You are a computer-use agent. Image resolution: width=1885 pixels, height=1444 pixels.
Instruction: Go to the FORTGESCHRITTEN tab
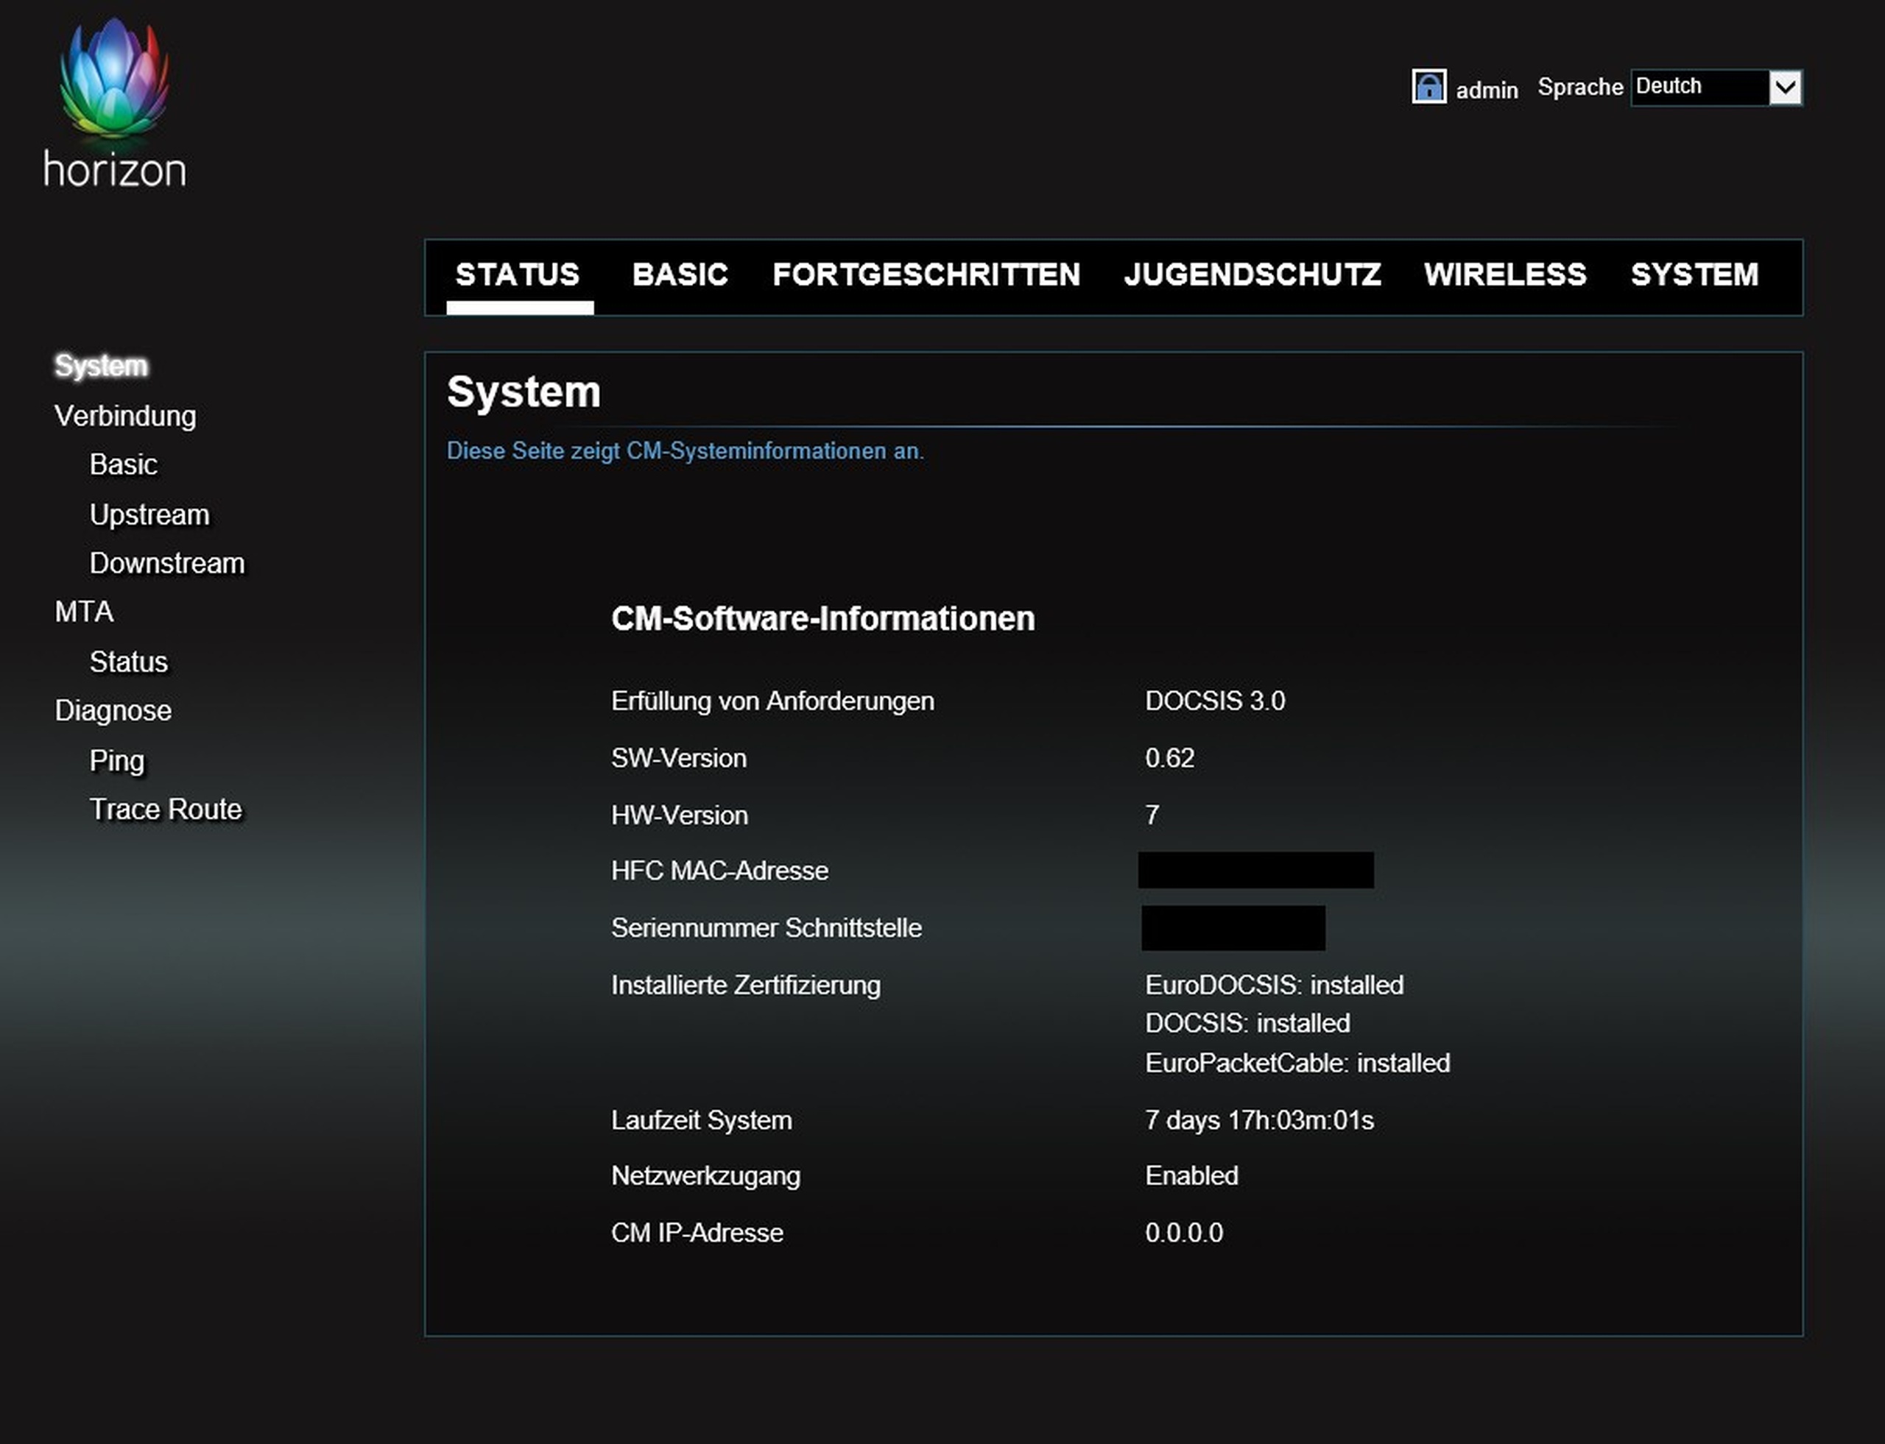(x=926, y=275)
